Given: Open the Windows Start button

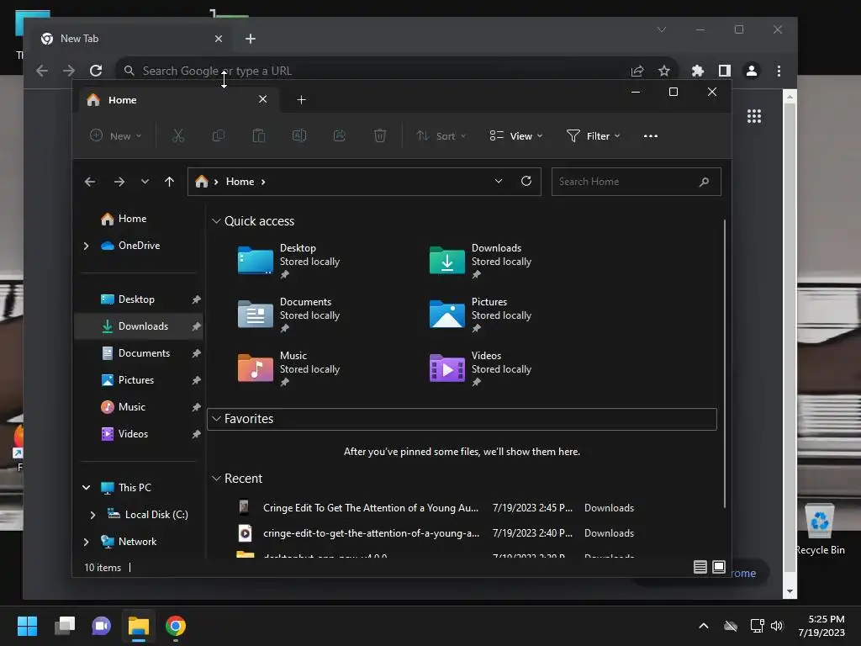Looking at the screenshot, I should (x=27, y=626).
